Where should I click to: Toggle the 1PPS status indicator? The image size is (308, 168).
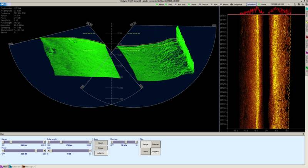click(x=166, y=4)
